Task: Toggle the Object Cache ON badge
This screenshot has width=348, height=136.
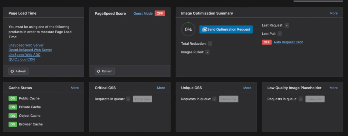Action: (x=13, y=116)
